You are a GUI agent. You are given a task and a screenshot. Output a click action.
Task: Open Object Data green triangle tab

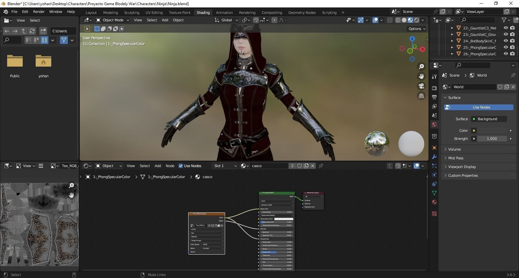point(434,193)
